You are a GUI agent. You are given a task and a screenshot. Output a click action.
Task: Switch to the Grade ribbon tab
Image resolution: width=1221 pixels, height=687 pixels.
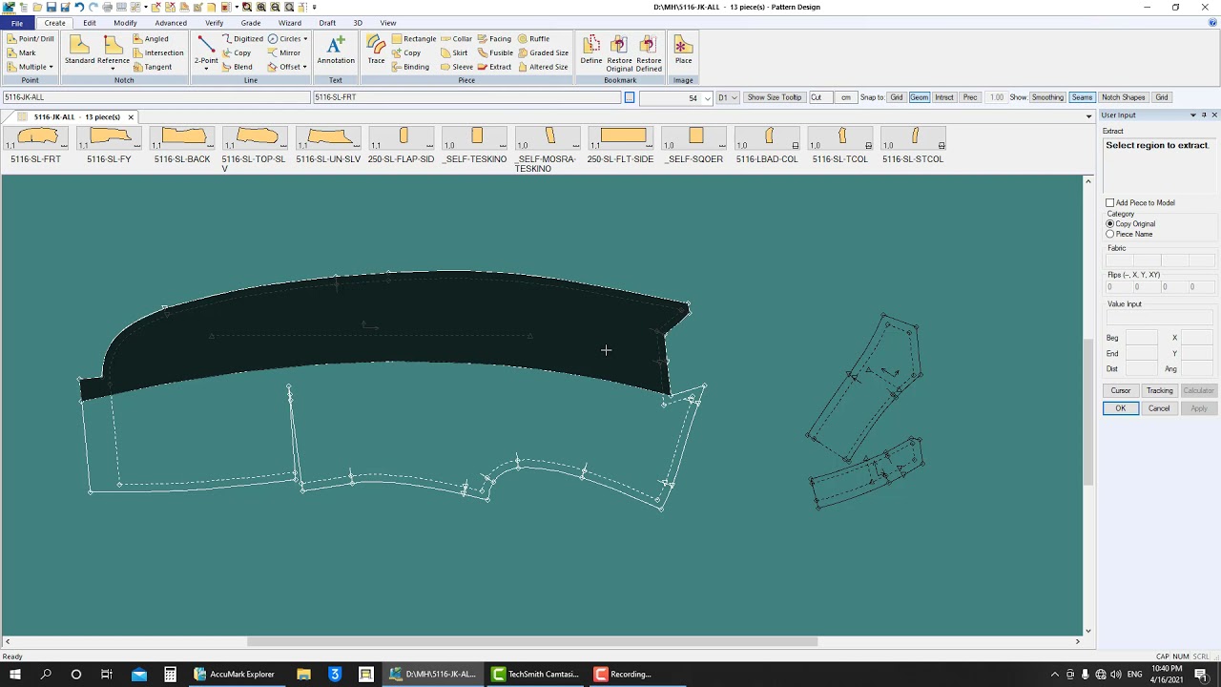[x=251, y=23]
